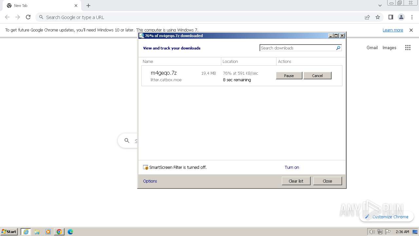Open Images link
Image resolution: width=419 pixels, height=236 pixels.
[x=390, y=48]
